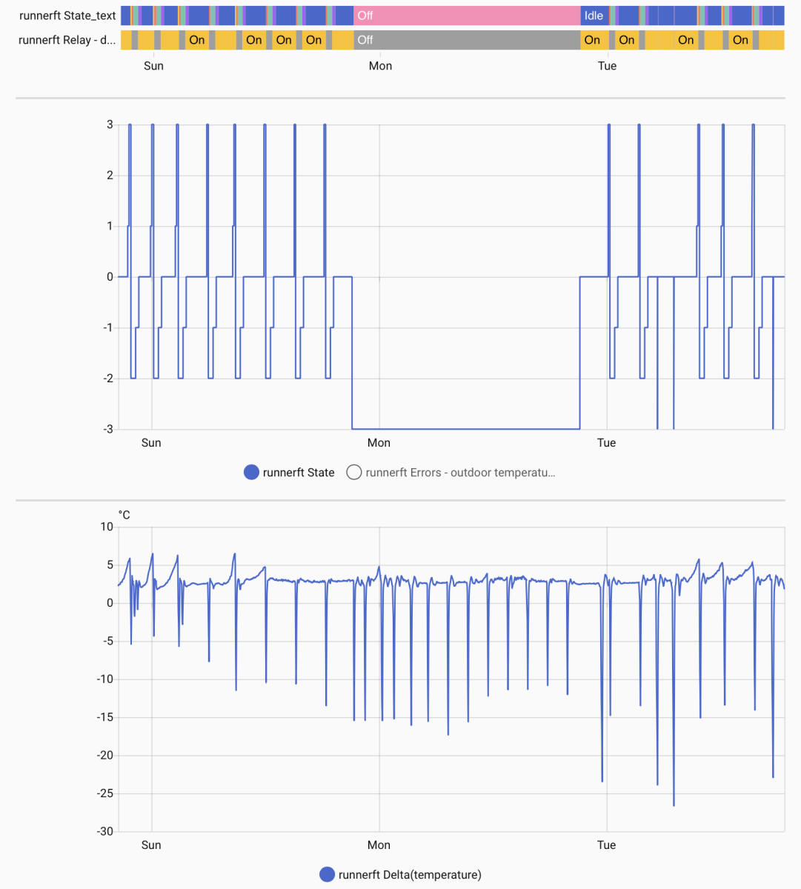801x889 pixels.
Task: Click the deepest dip in Delta temperature chart
Action: (x=674, y=804)
